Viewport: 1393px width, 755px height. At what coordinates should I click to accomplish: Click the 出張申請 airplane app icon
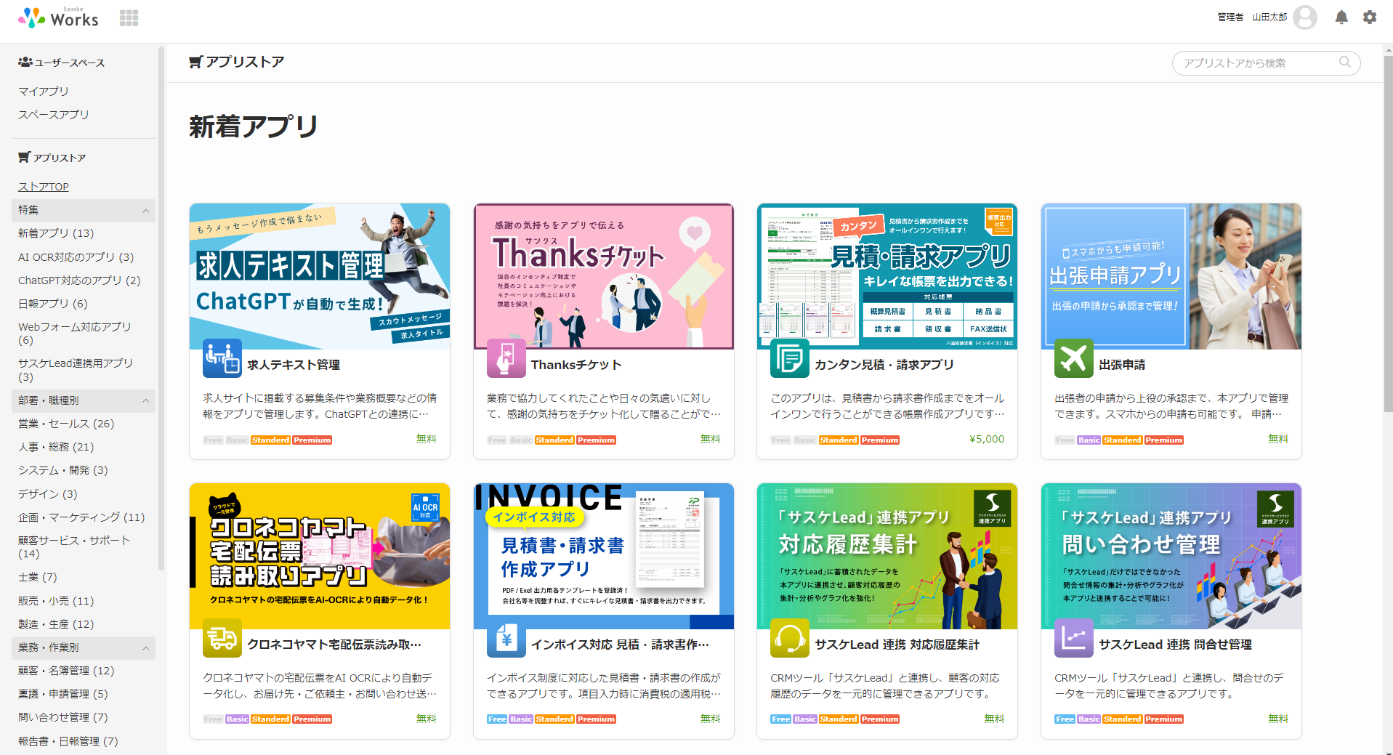click(1074, 358)
